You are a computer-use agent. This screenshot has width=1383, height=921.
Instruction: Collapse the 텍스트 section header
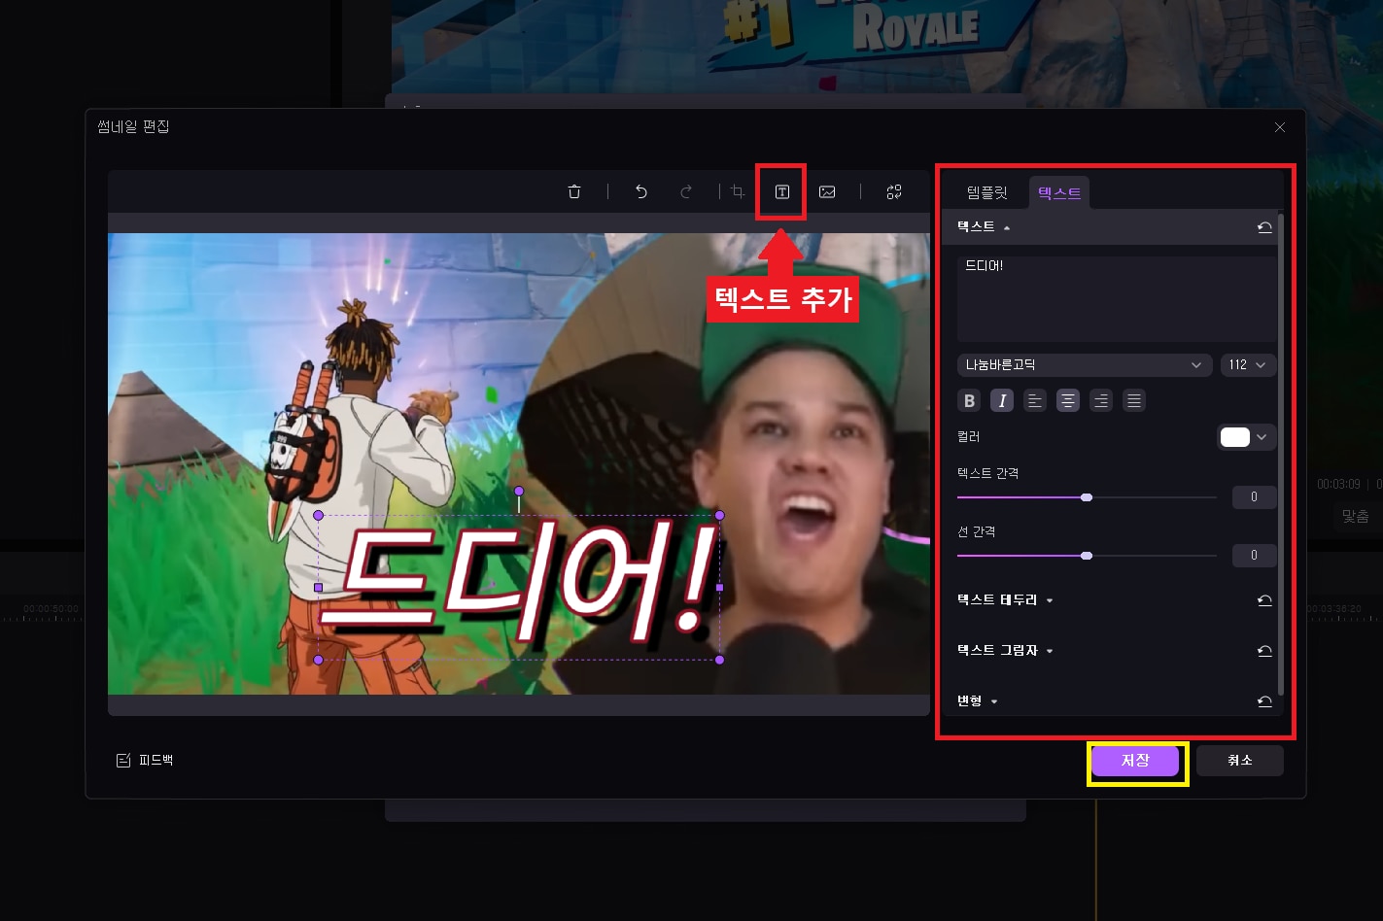[984, 226]
